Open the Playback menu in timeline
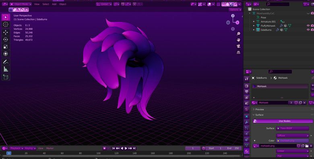The height and width of the screenshot is (159, 314). click(x=17, y=149)
